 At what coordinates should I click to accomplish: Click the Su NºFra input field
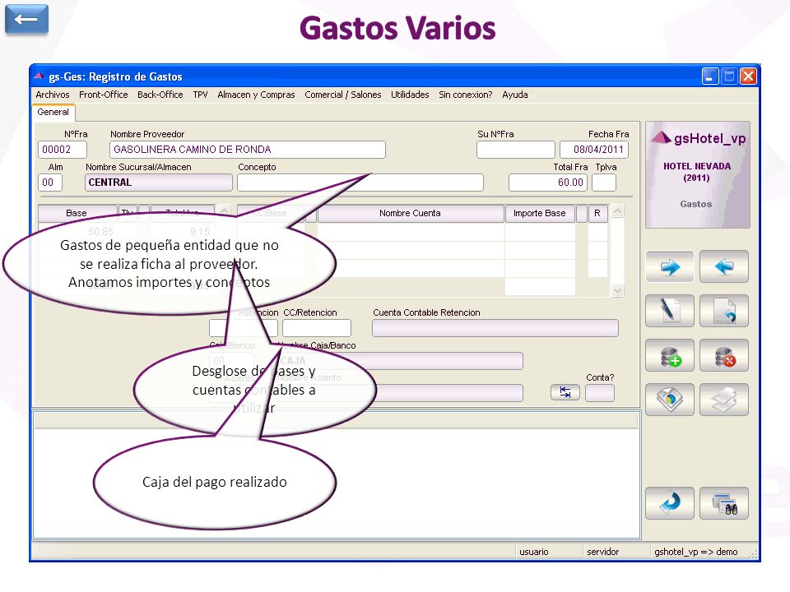point(516,150)
